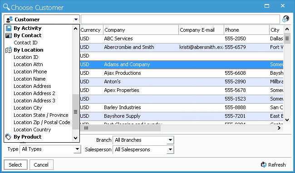Open the Type All Types dropdown

click(x=77, y=149)
